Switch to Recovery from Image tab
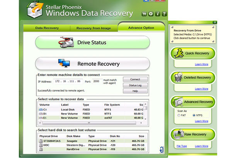The height and width of the screenshot is (158, 228). click(x=94, y=28)
